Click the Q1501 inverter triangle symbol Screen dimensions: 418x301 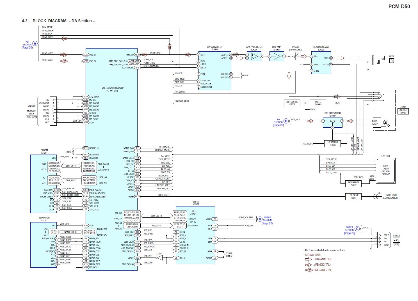(159, 258)
